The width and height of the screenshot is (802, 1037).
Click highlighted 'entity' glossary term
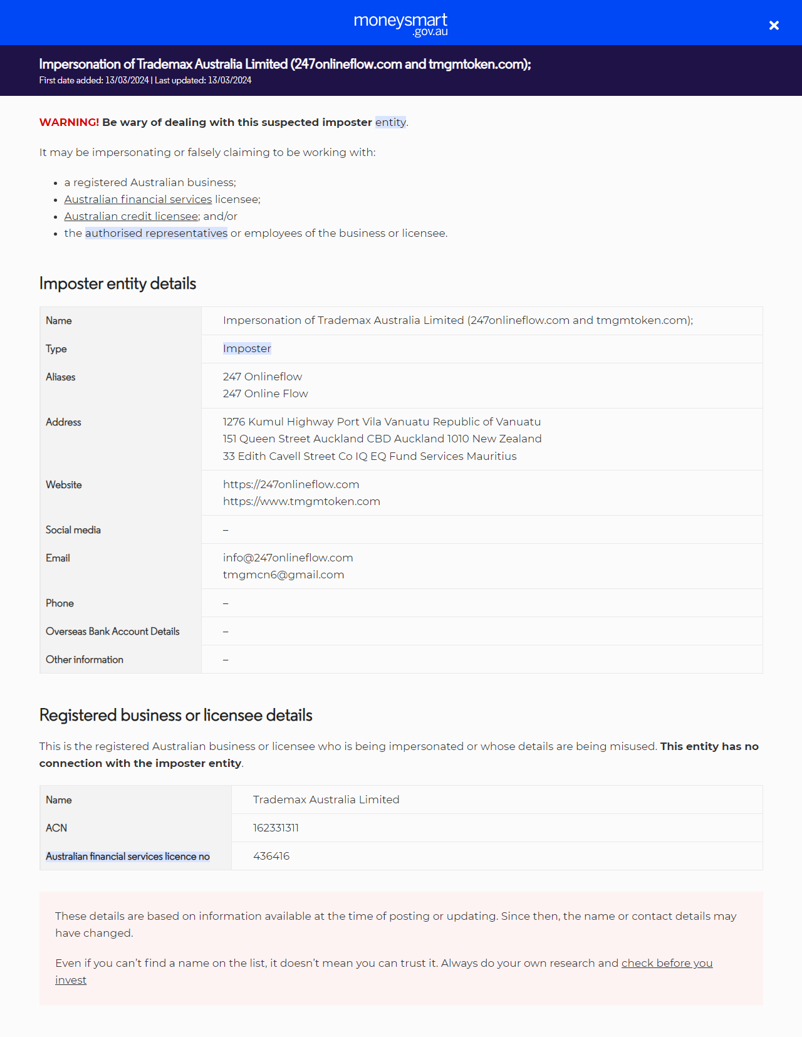(x=390, y=122)
